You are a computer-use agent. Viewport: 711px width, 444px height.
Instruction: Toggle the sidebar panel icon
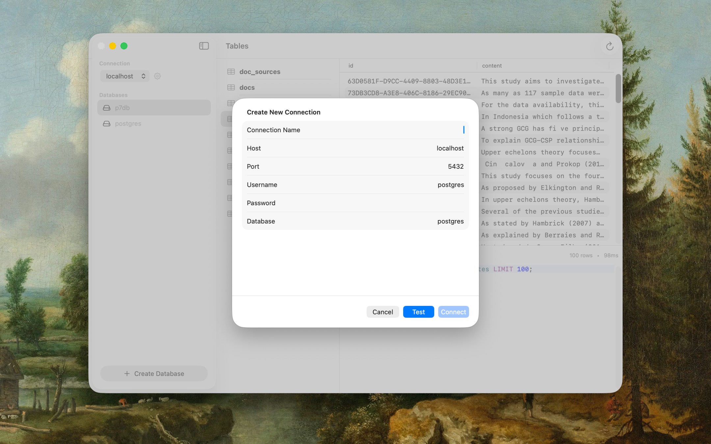[x=204, y=46]
